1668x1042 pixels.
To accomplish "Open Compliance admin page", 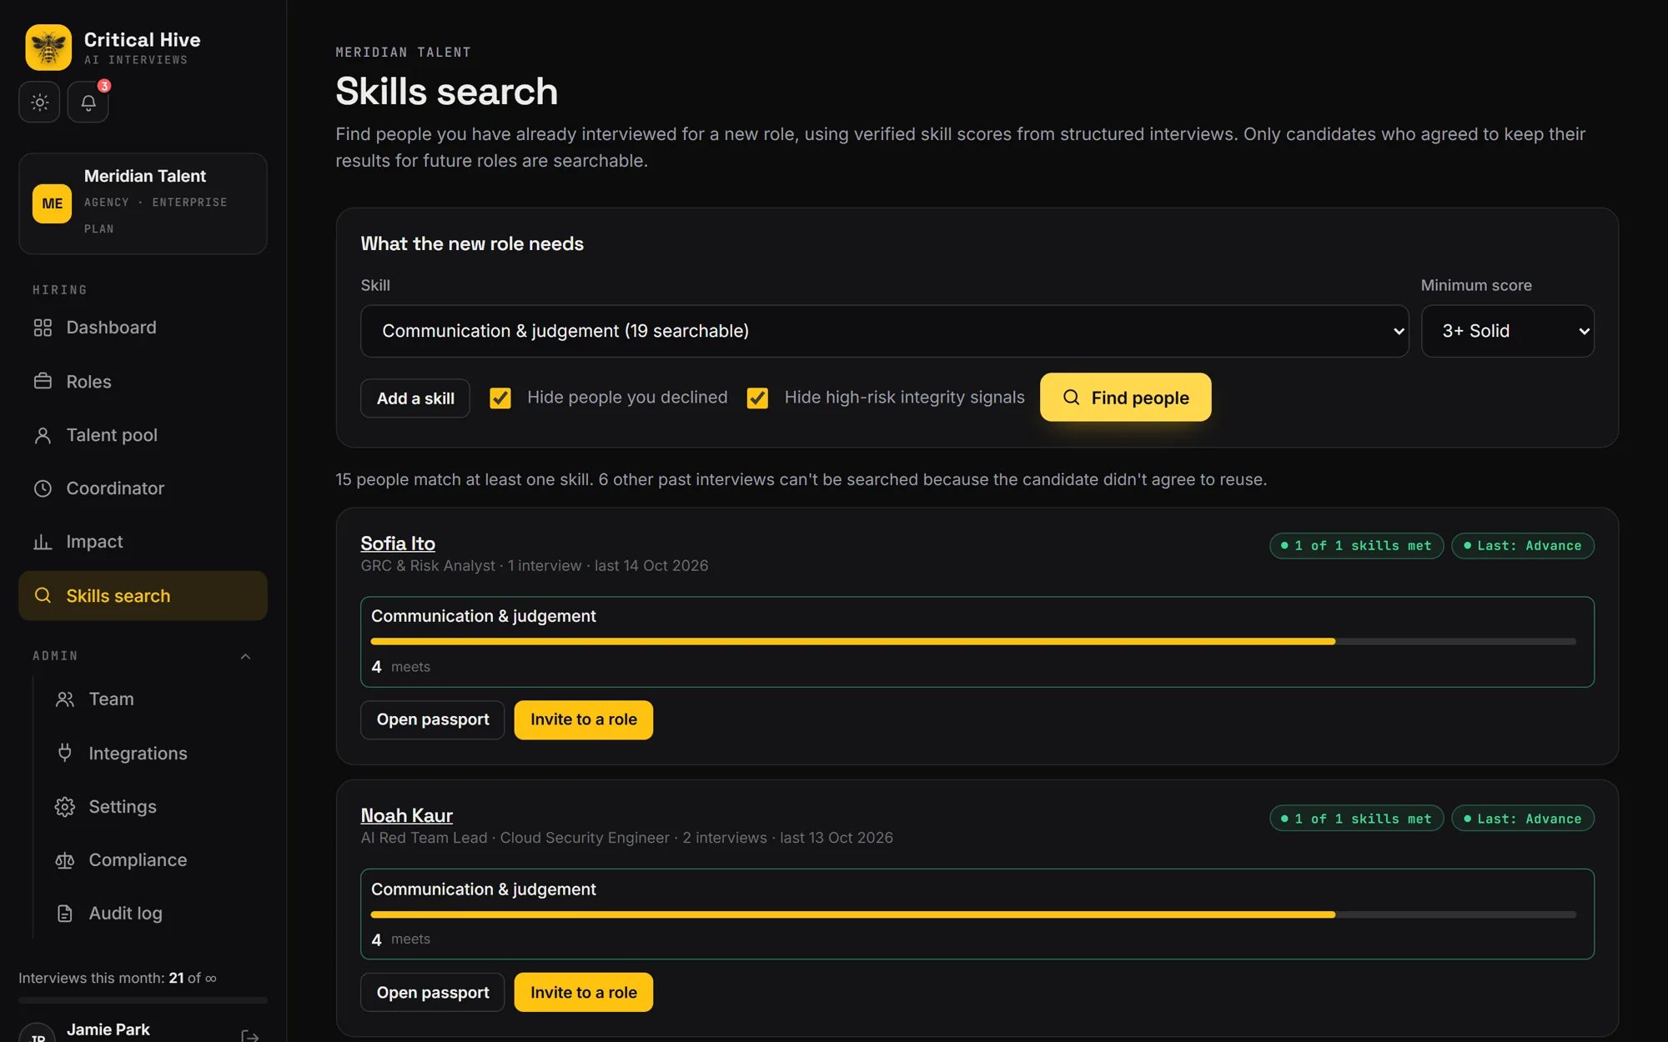I will [x=154, y=860].
